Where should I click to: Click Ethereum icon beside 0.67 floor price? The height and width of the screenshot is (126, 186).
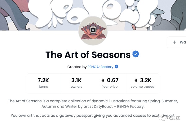103,80
